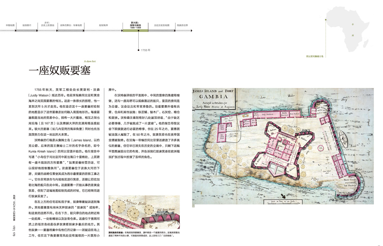This screenshot has width=383, height=246.
Task: Click the 见证历史的地图 timeline label
Action: (x=161, y=25)
